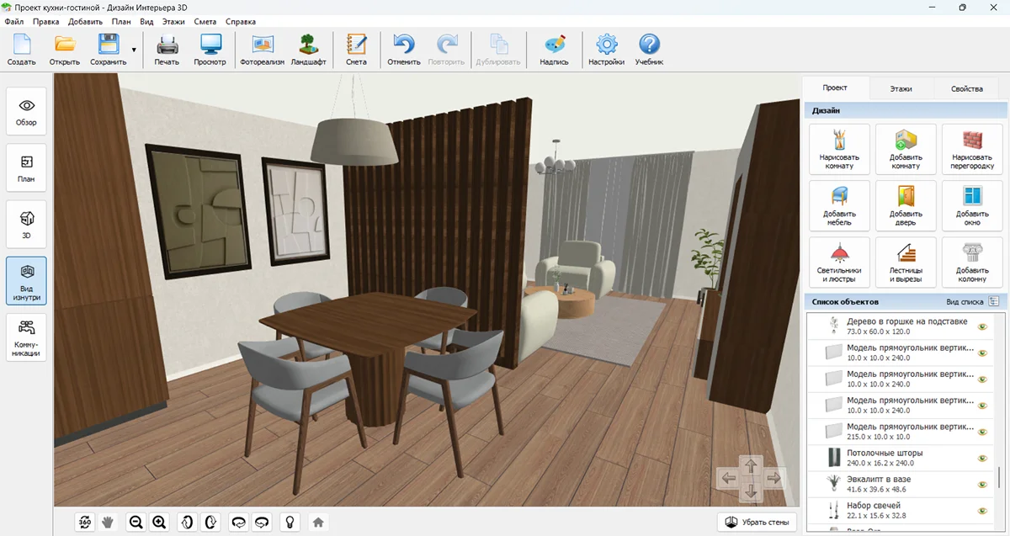Click the Убрать стены button
Image resolution: width=1010 pixels, height=536 pixels.
[x=757, y=522]
